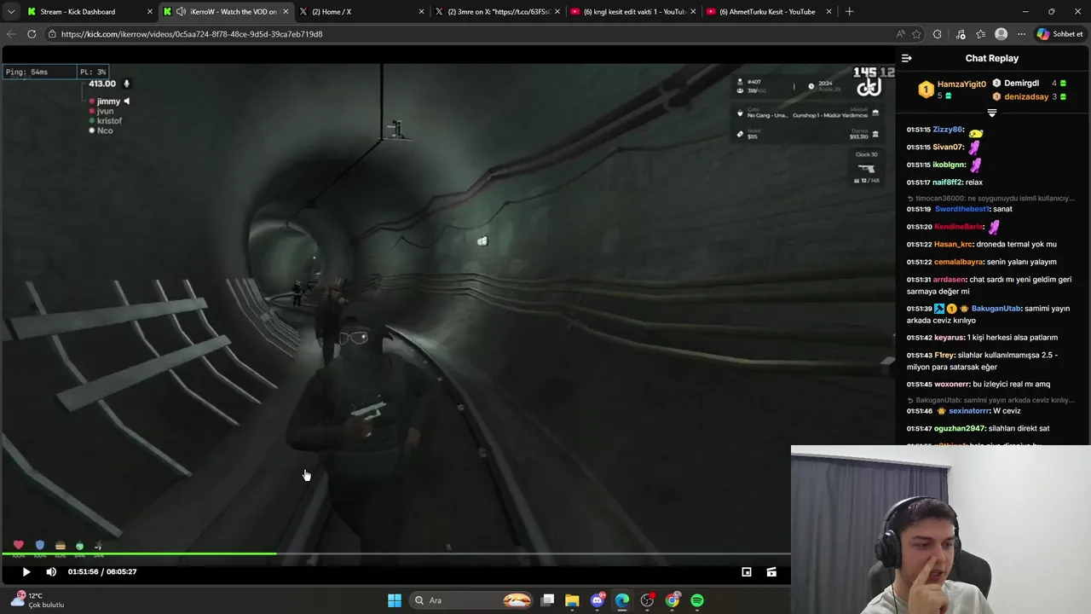
Task: Close the (2) Home / X tab
Action: click(421, 12)
